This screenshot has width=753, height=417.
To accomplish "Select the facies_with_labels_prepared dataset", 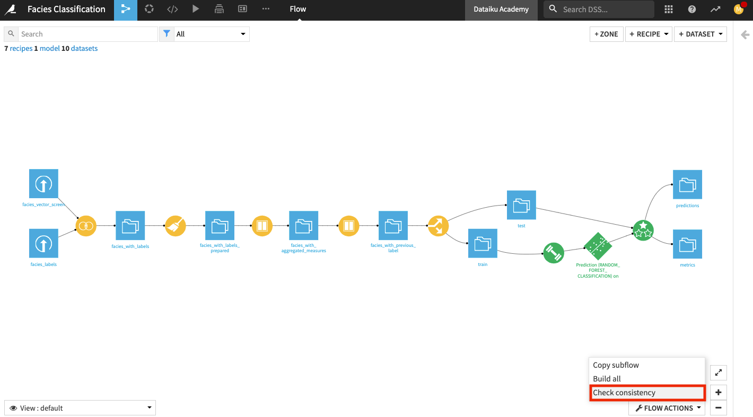I will (x=220, y=226).
